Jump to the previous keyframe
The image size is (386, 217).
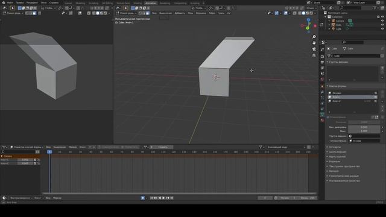click(x=156, y=198)
